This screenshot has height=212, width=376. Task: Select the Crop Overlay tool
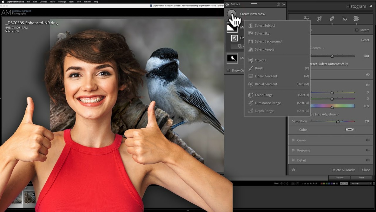coord(319,19)
